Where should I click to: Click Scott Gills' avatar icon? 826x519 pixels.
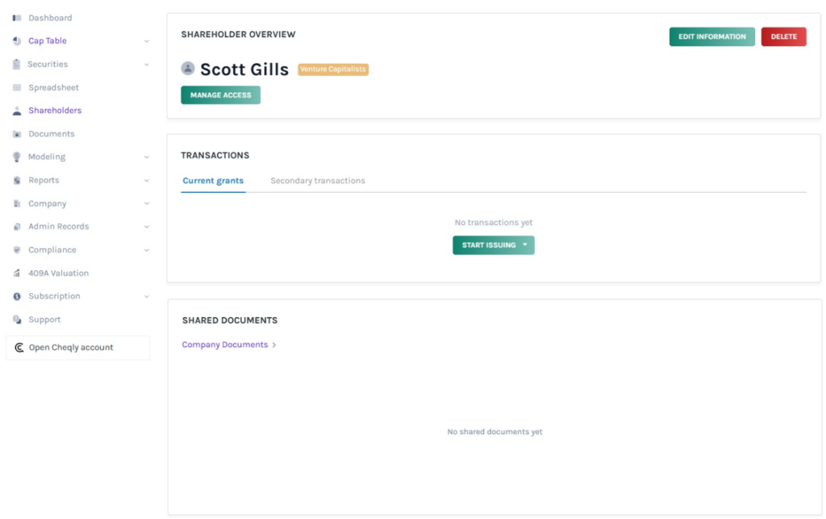point(188,69)
